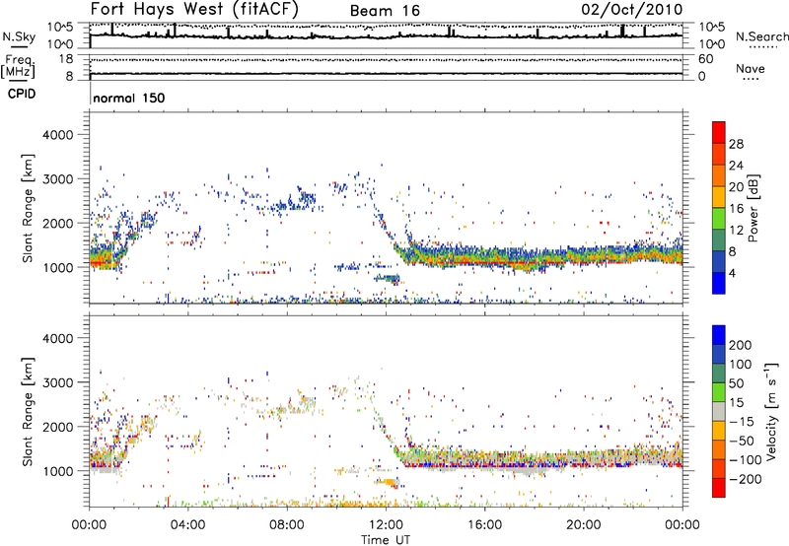Click the "Nave" legend label
The height and width of the screenshot is (546, 789).
click(751, 68)
